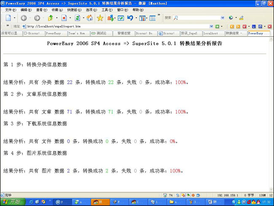
Task: Click the colorful text-tool icon in the toolbar
Action: pos(110,18)
